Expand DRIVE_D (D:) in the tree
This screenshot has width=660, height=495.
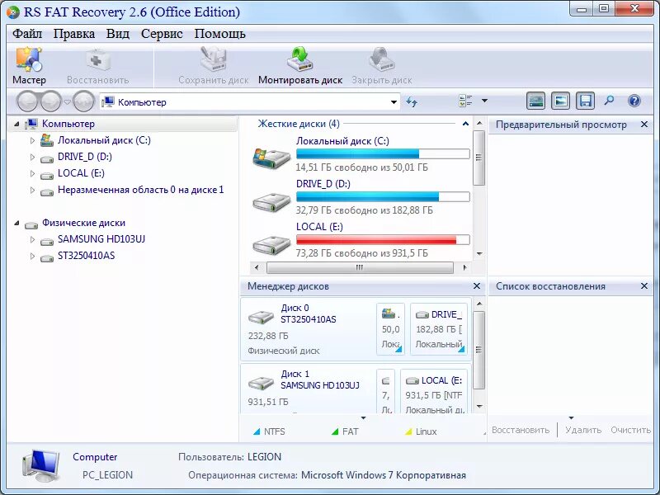coord(32,157)
